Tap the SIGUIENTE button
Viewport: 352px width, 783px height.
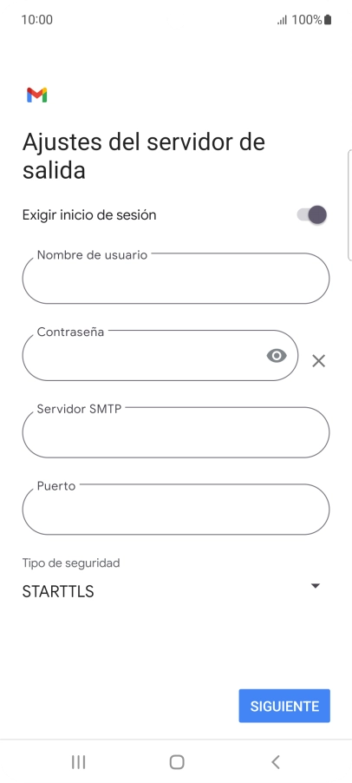click(284, 706)
